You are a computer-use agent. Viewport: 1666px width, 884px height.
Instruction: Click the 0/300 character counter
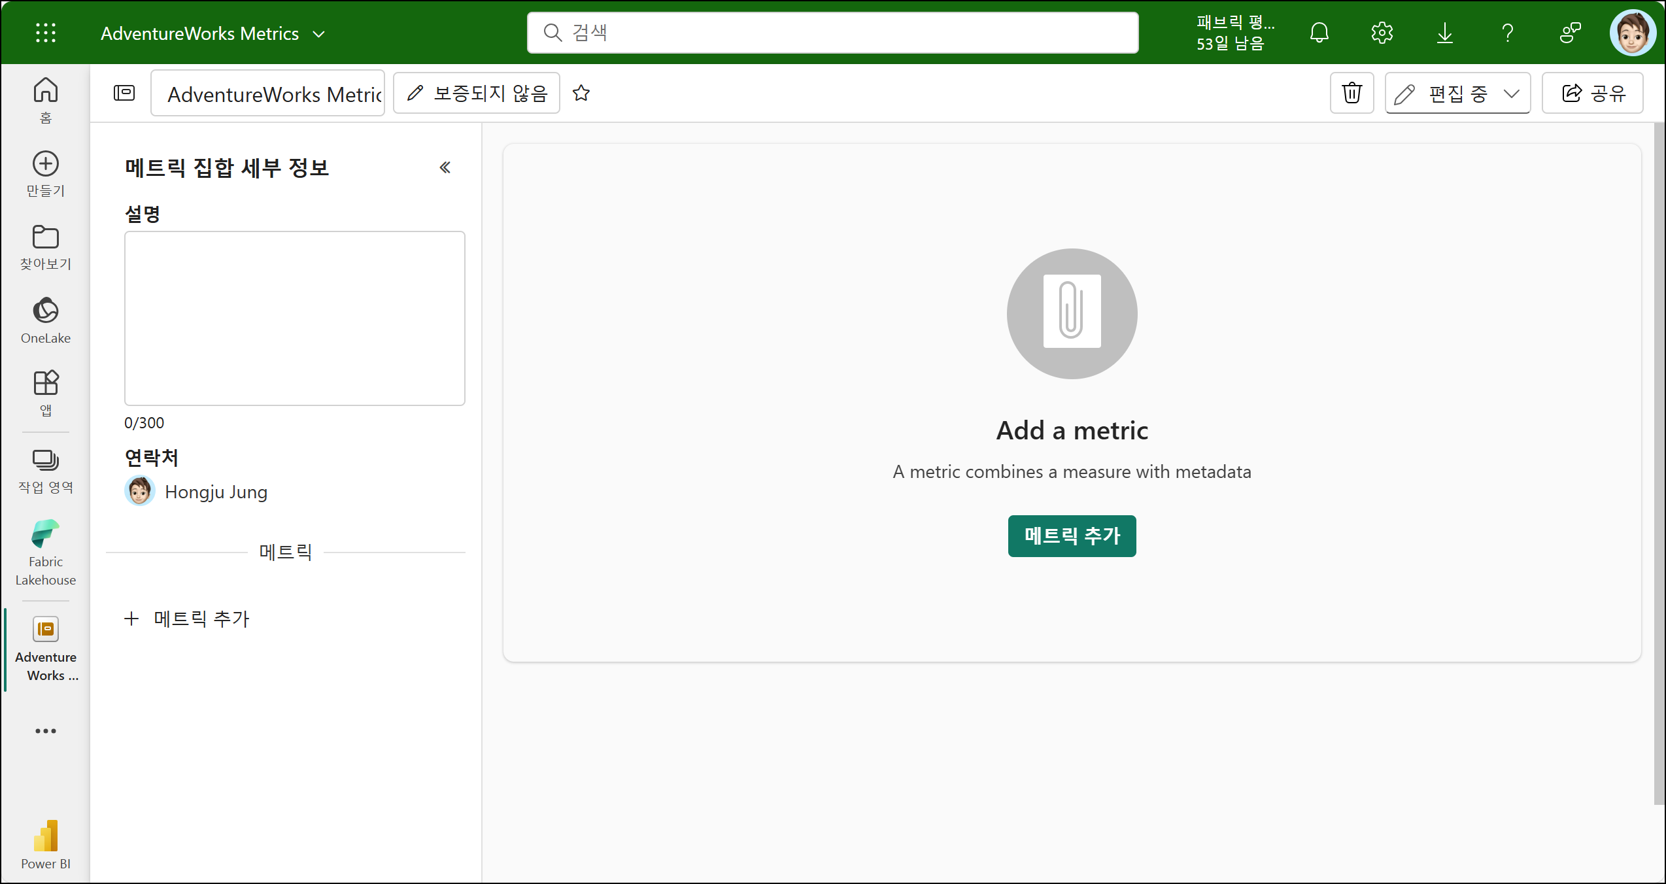tap(144, 422)
